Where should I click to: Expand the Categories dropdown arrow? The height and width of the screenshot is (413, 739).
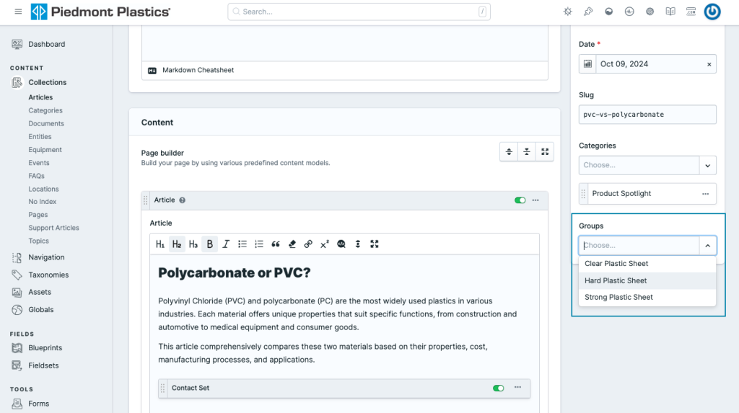pyautogui.click(x=707, y=165)
